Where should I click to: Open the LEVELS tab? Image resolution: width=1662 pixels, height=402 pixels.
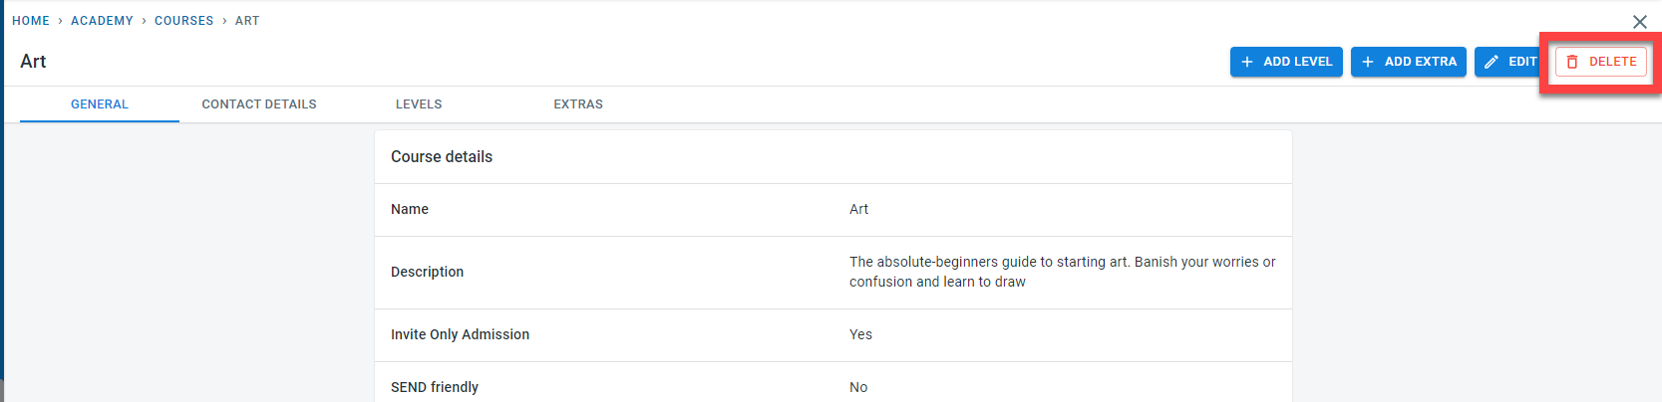[x=419, y=104]
